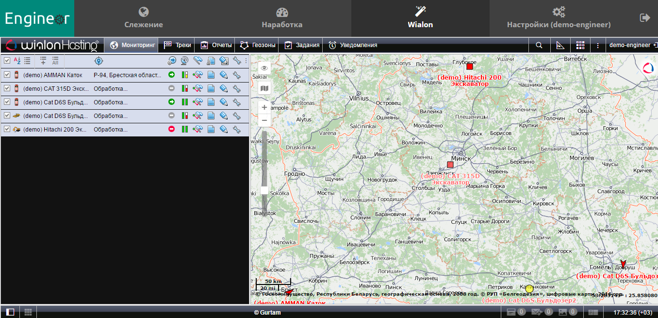Open the demo-engineer user menu
Screen dimensions: 658x318
tap(629, 45)
